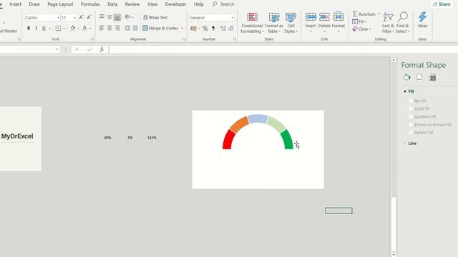Click the Insert cells icon
Image resolution: width=458 pixels, height=257 pixels.
click(311, 16)
